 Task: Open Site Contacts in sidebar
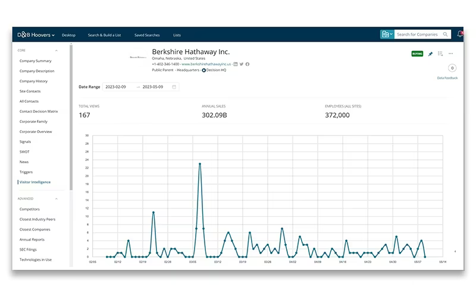click(30, 91)
